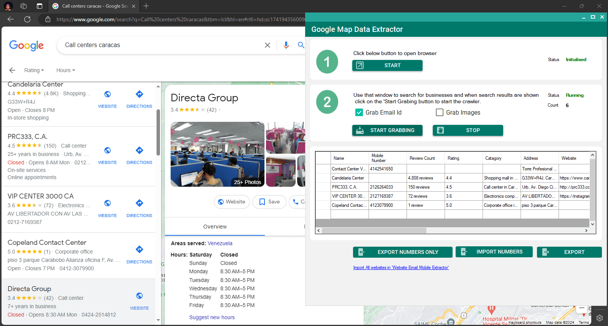Open the Import All websites link

tap(401, 268)
